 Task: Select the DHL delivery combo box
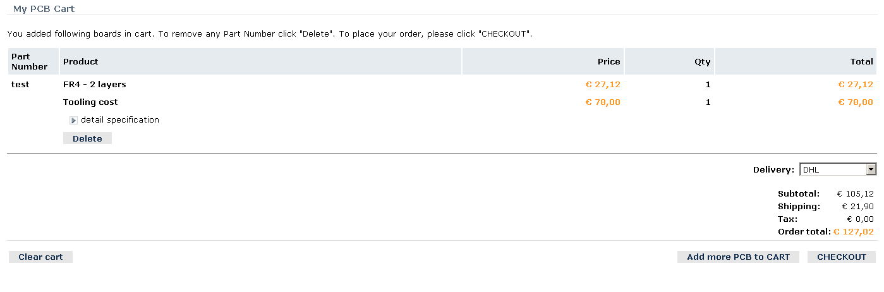838,169
